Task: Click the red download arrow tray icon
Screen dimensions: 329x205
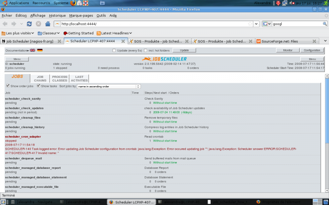Action: pyautogui.click(x=278, y=3)
